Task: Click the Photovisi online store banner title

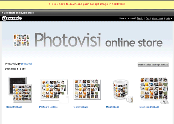Action: 99,40
